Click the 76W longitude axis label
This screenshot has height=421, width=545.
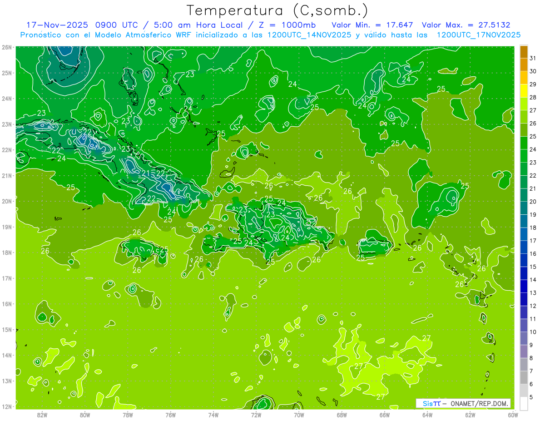tap(170, 414)
